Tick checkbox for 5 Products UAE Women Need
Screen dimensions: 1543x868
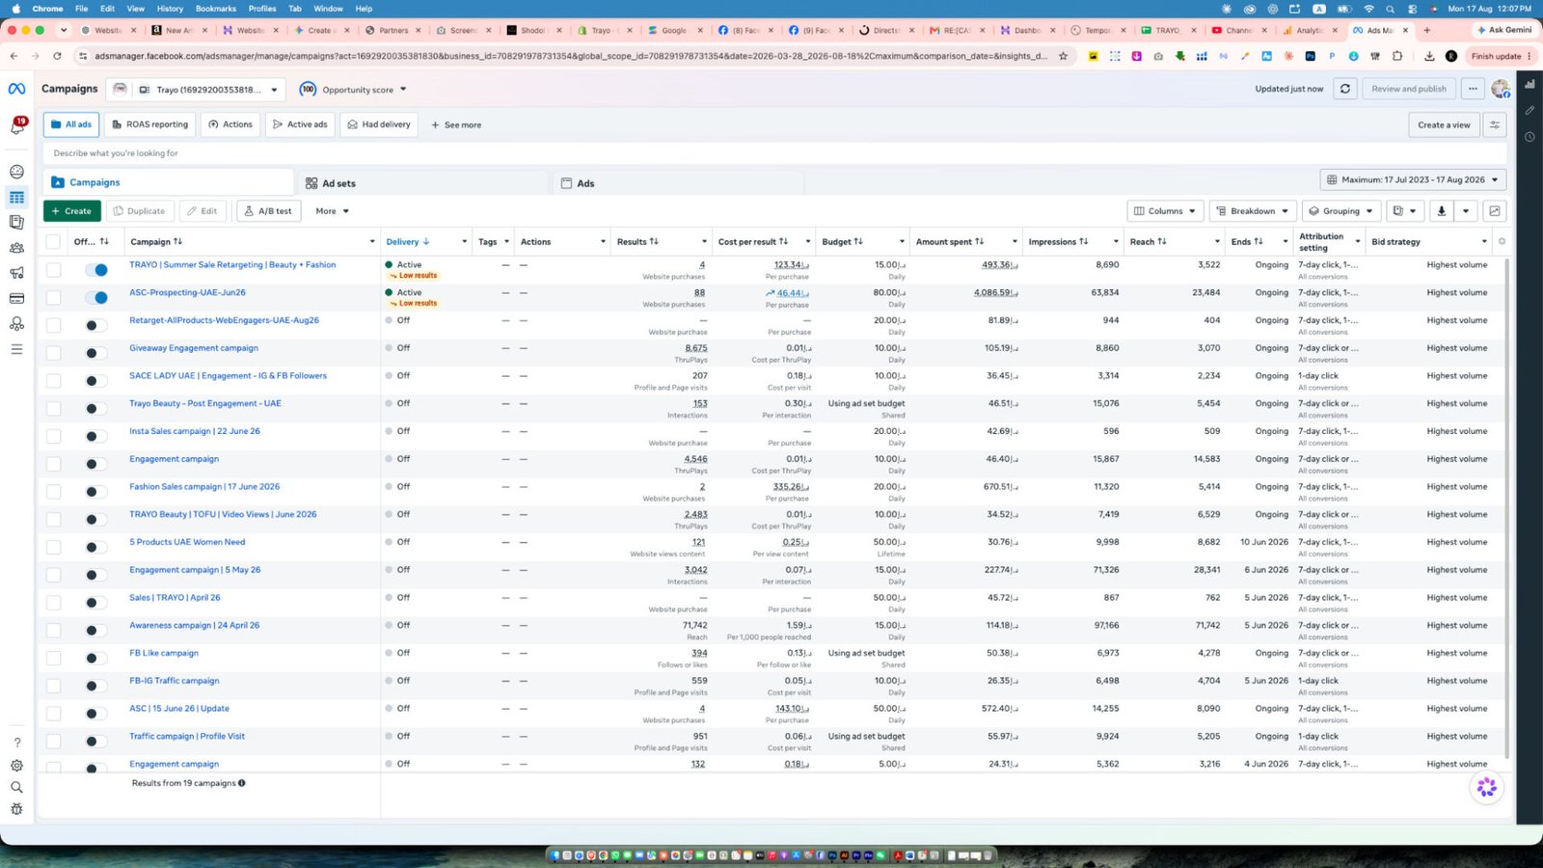coord(53,547)
